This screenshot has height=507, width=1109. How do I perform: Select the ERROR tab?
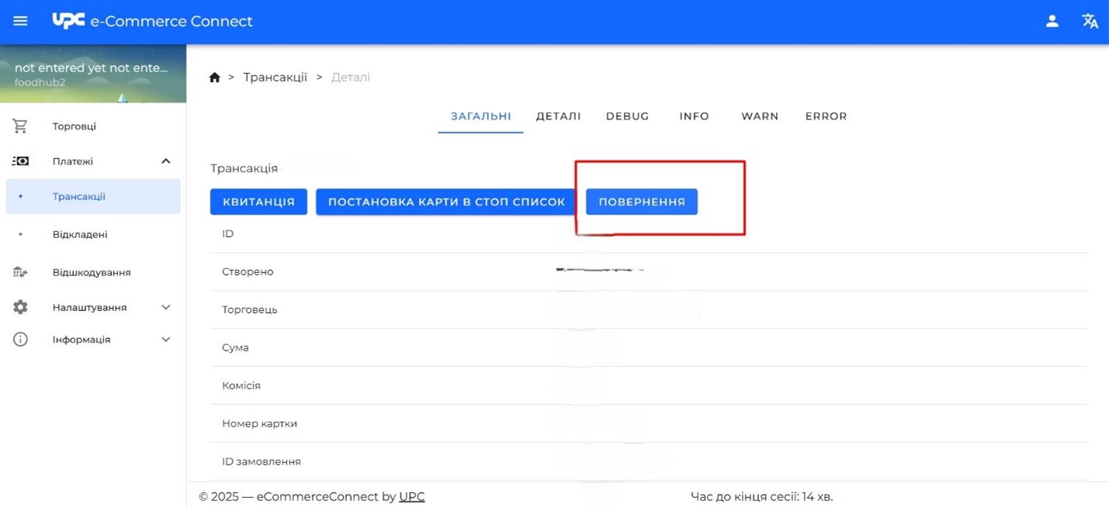click(x=826, y=116)
